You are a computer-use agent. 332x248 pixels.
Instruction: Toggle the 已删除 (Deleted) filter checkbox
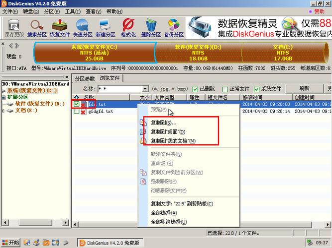196,89
